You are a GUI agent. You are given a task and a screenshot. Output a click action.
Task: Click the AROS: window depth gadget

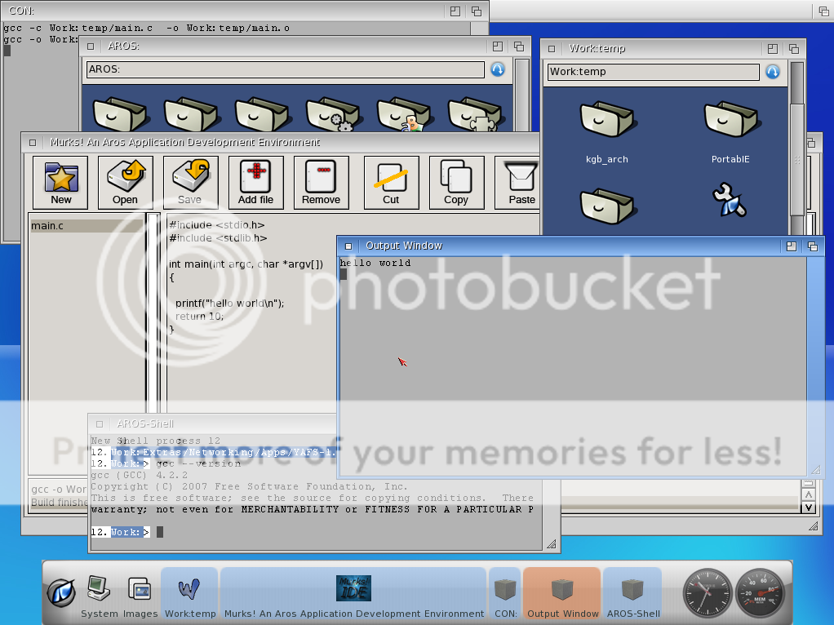pos(518,47)
